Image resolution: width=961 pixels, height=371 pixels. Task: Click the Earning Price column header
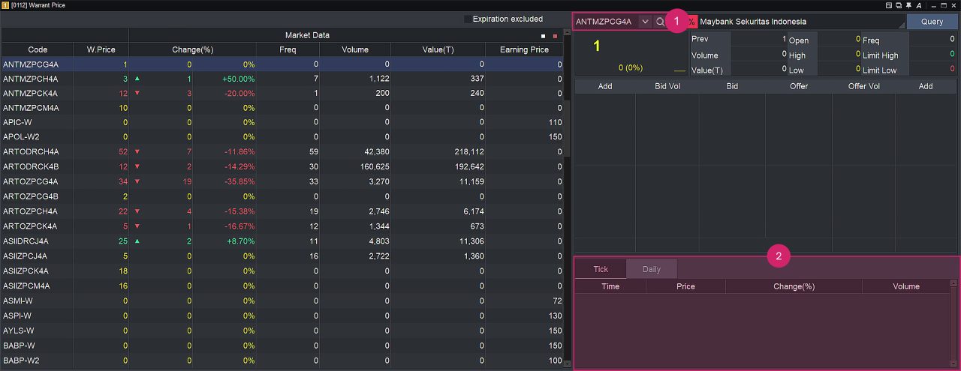click(523, 49)
